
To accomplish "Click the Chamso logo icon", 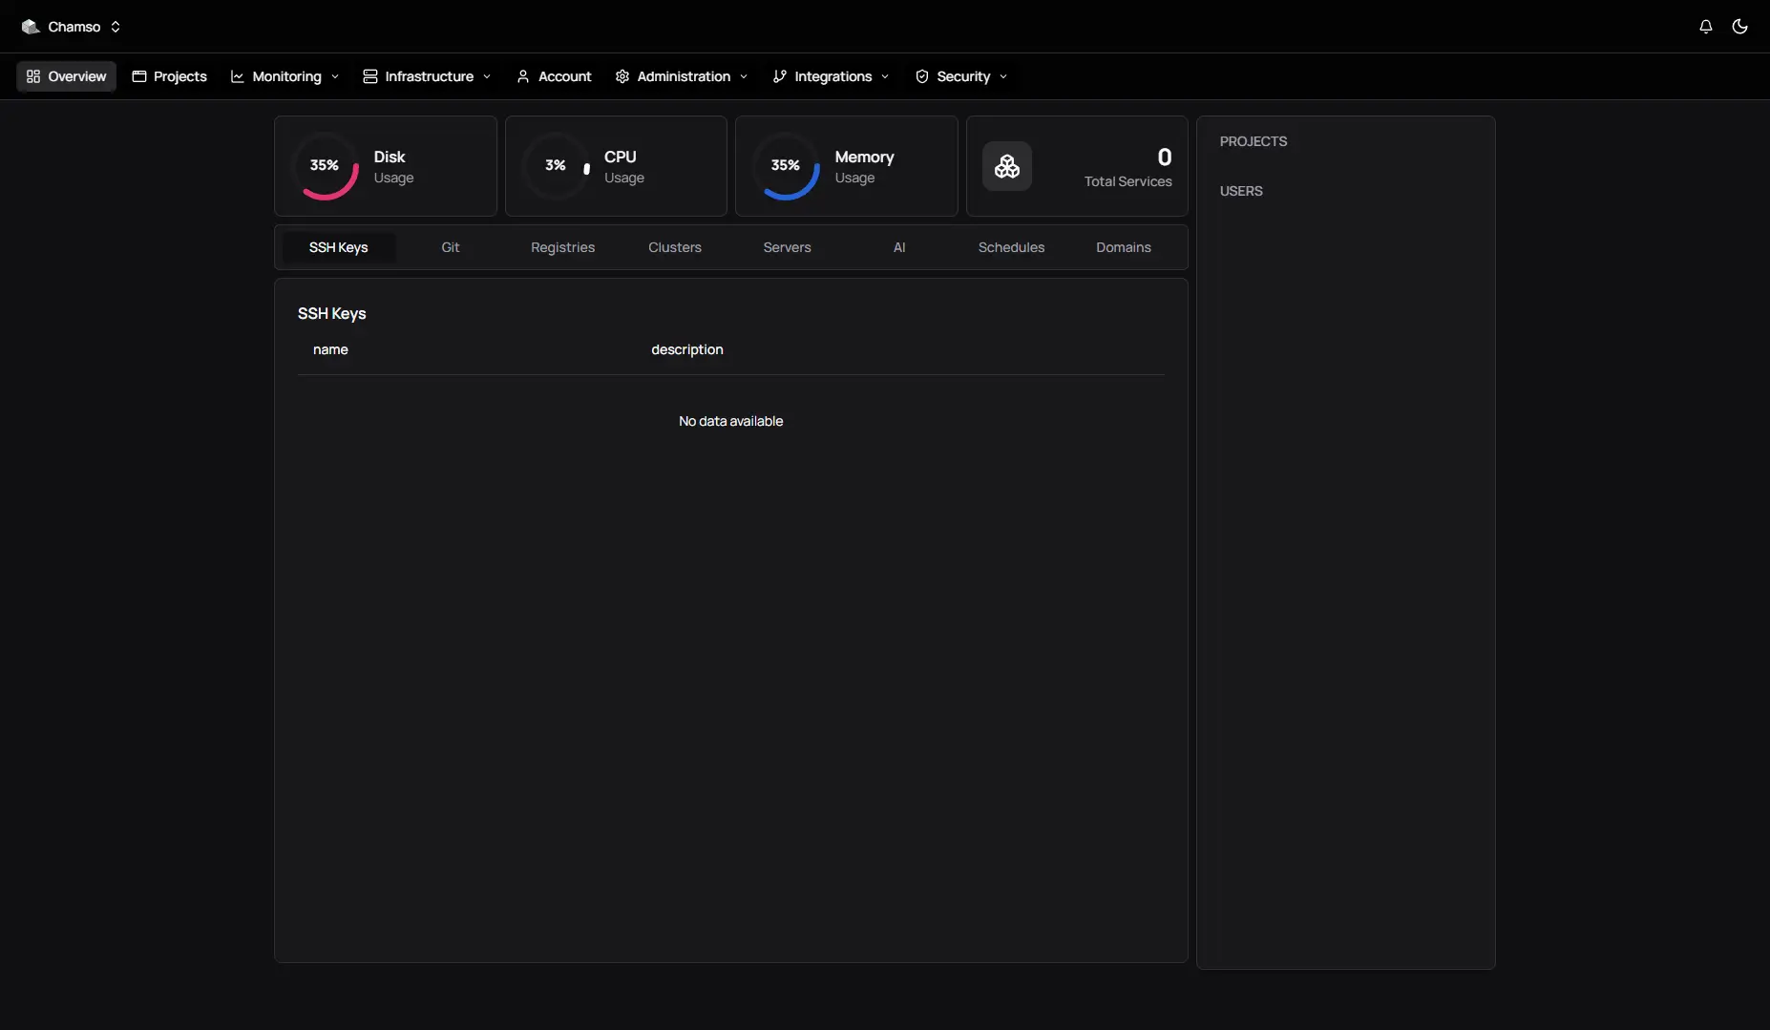I will click(31, 27).
